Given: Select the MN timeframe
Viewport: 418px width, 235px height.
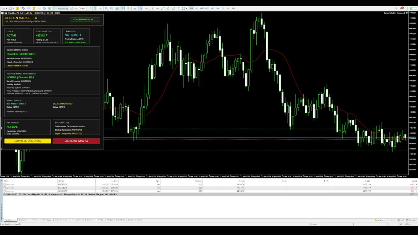Looking at the screenshot, I should (x=233, y=8).
